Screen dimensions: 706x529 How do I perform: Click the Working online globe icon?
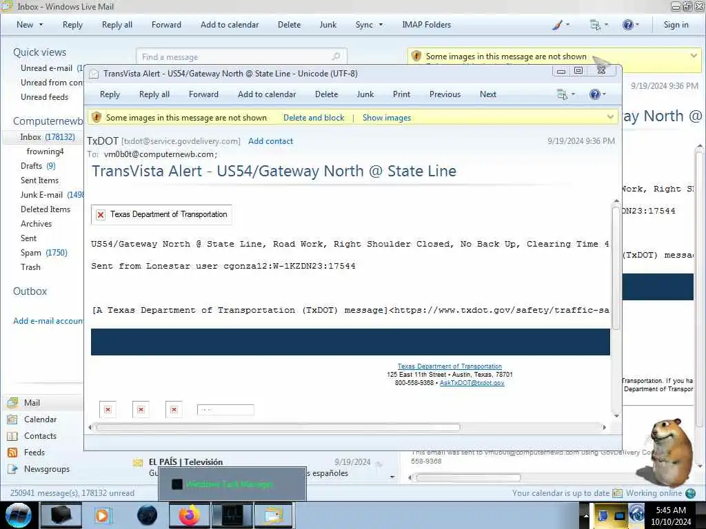tap(690, 493)
